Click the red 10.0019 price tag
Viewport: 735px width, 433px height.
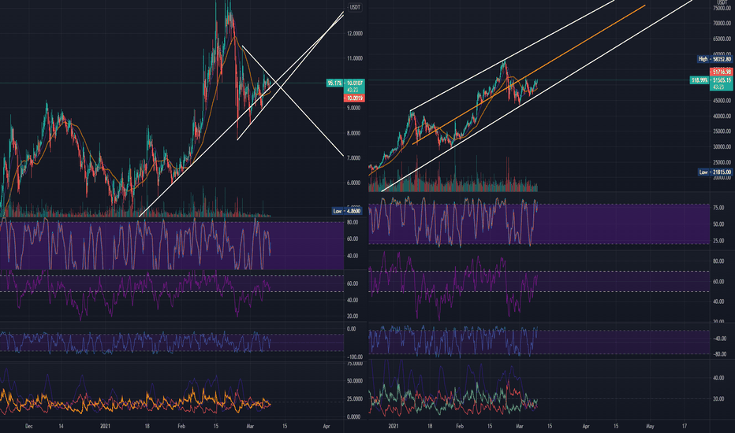[354, 98]
